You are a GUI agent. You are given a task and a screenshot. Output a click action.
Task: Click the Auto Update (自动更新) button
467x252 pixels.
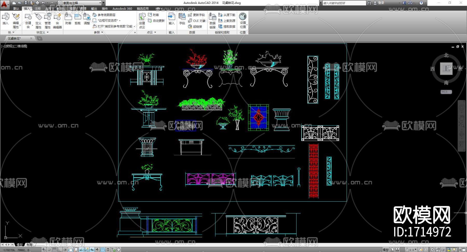point(156,21)
